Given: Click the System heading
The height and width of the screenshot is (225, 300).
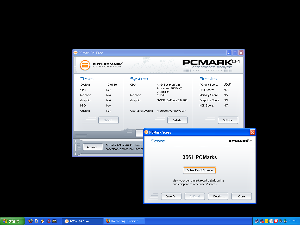Looking at the screenshot, I should [139, 79].
